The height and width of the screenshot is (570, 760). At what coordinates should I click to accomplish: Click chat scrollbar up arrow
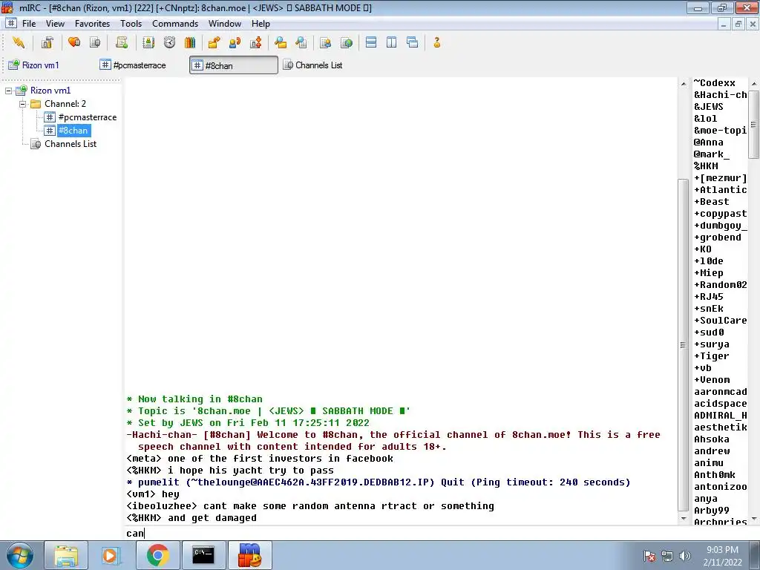(x=683, y=84)
